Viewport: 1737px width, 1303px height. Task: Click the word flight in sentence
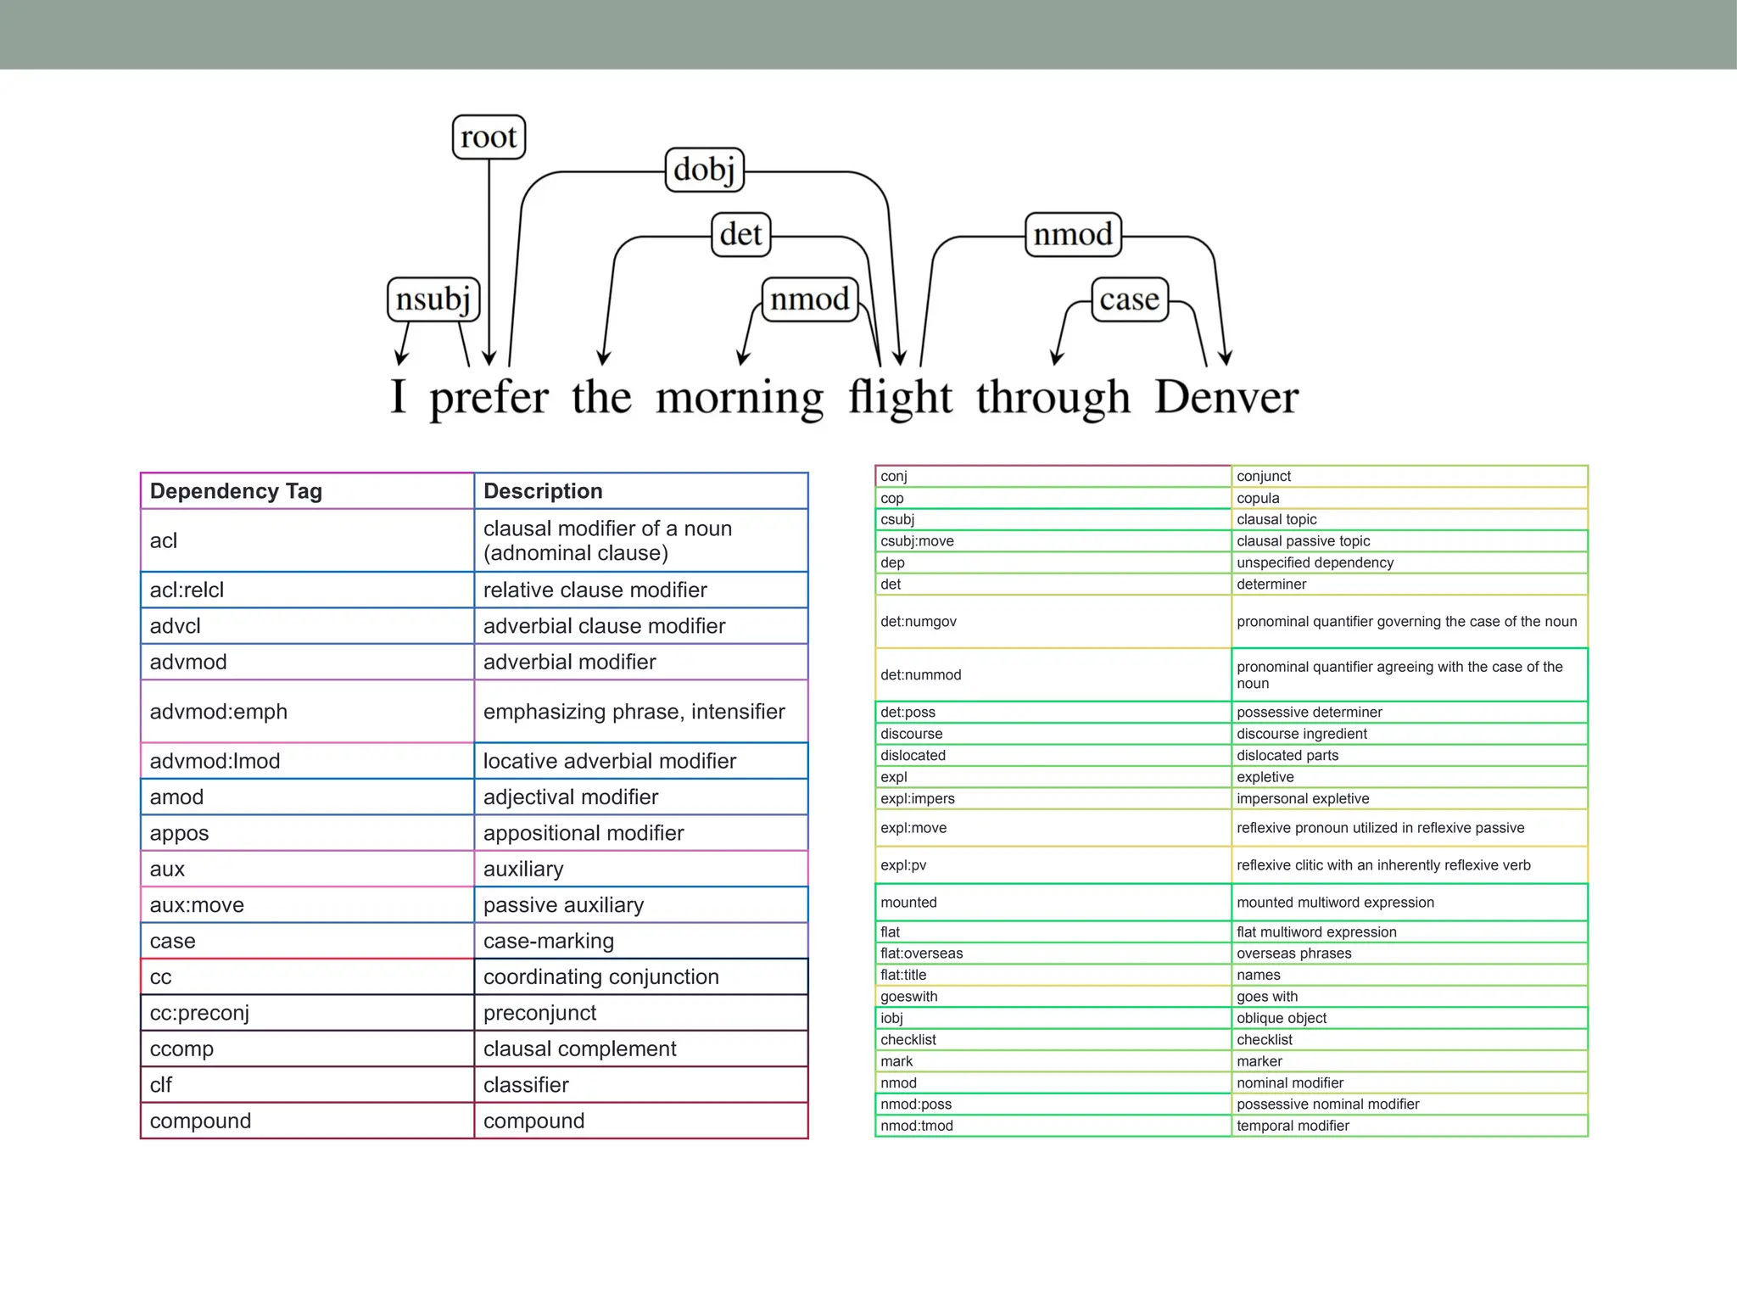[900, 397]
